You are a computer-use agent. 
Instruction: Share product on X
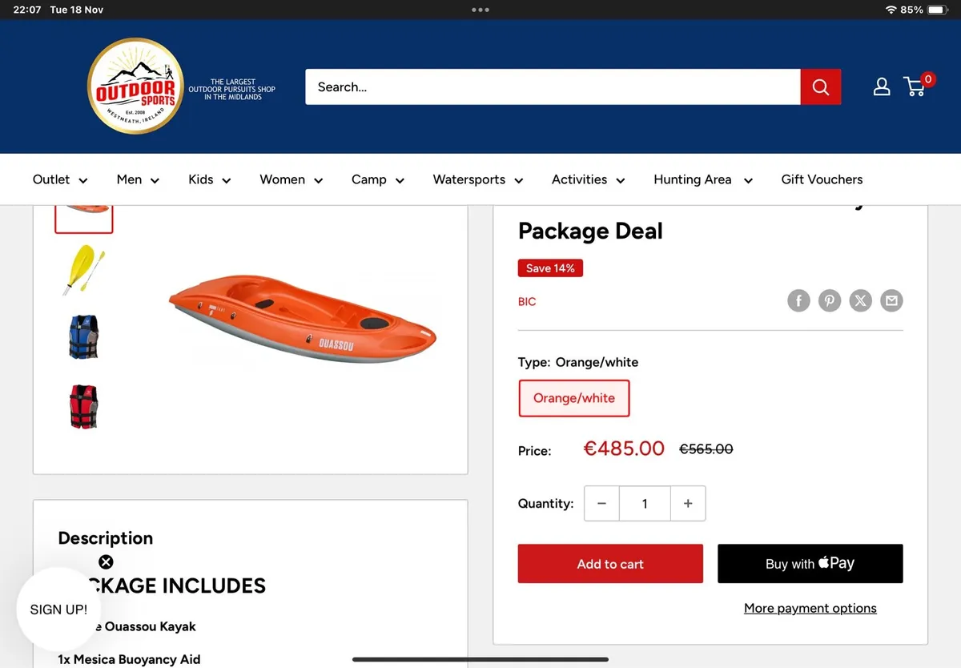[x=860, y=300]
